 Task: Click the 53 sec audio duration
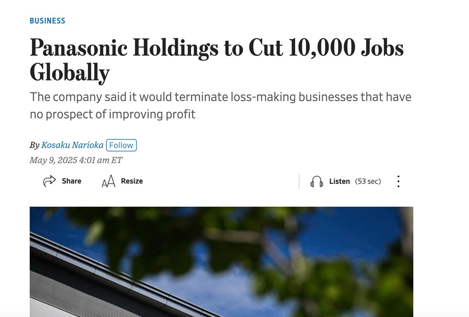click(x=368, y=181)
